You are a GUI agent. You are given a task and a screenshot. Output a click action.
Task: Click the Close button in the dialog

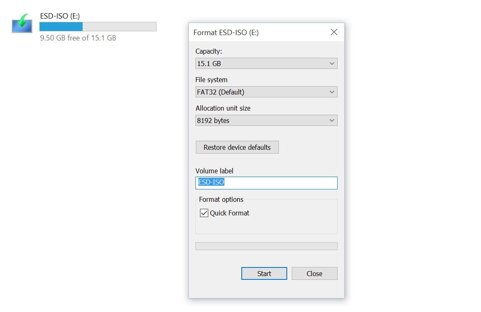point(314,273)
